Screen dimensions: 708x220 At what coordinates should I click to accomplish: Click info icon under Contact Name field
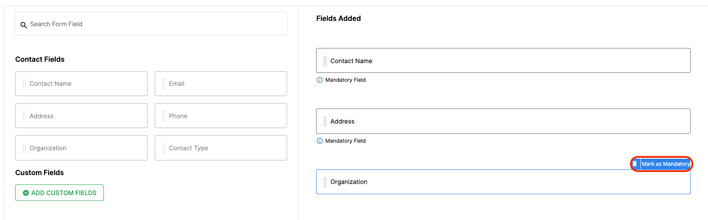[319, 80]
